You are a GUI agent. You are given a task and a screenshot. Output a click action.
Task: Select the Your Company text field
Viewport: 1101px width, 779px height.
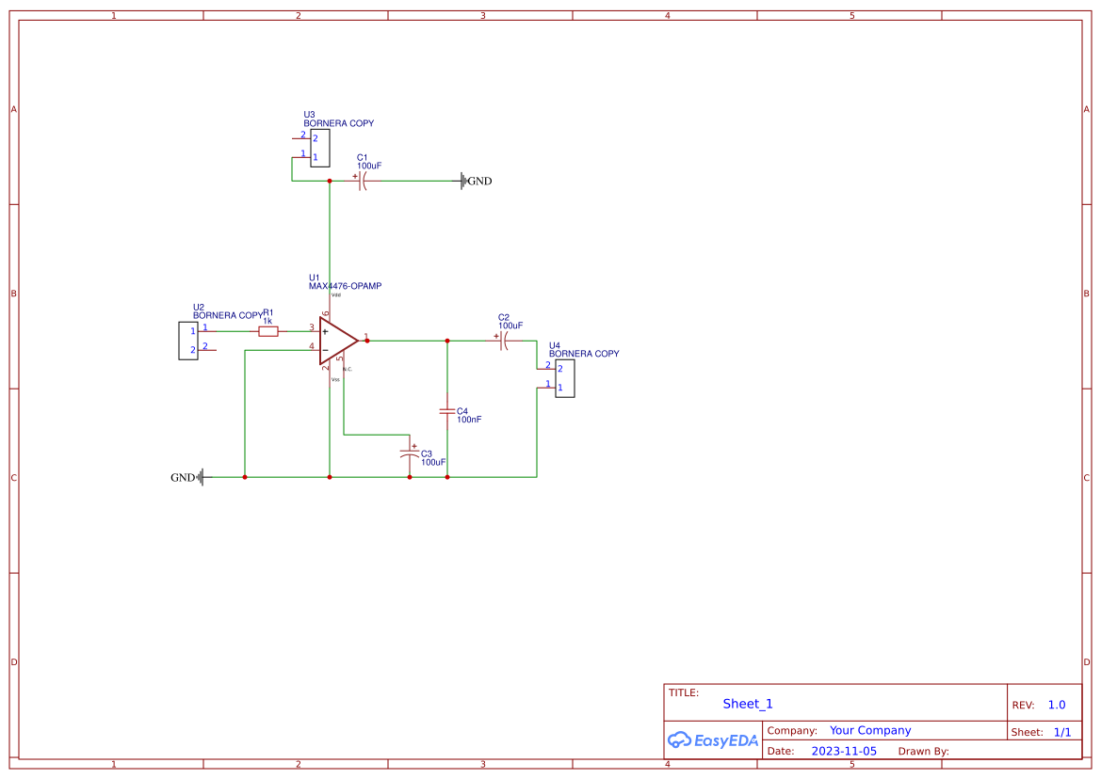tap(870, 730)
